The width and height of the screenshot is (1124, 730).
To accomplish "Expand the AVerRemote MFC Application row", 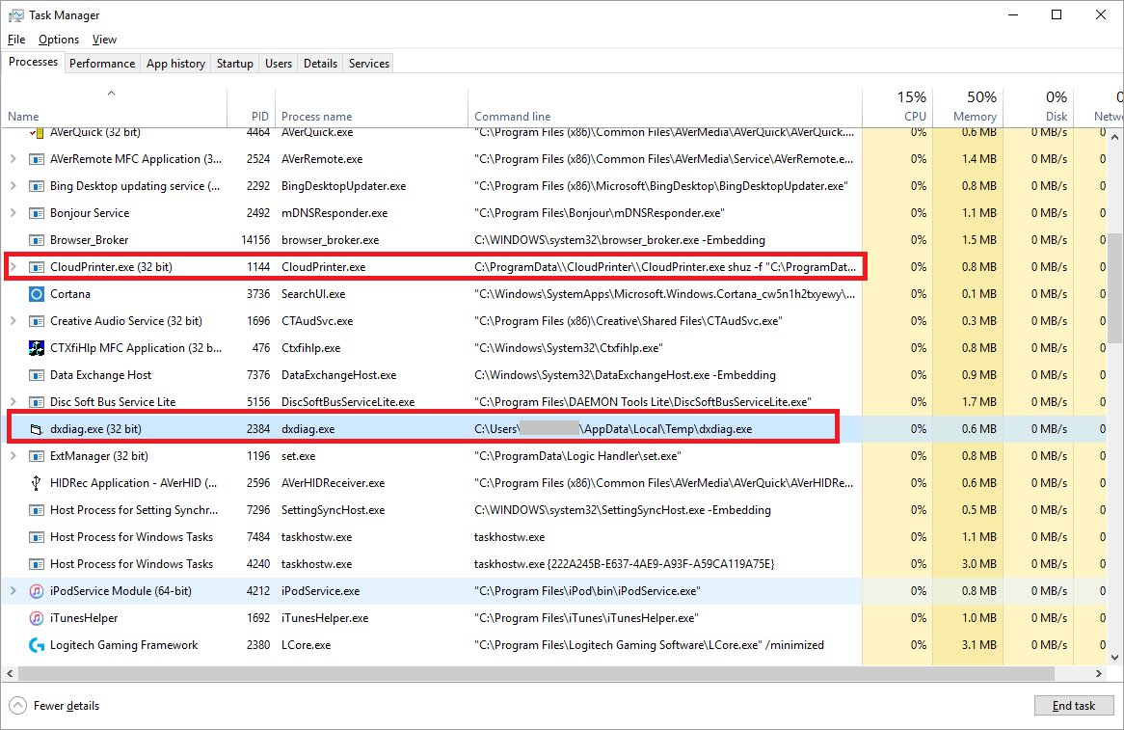I will coord(13,159).
